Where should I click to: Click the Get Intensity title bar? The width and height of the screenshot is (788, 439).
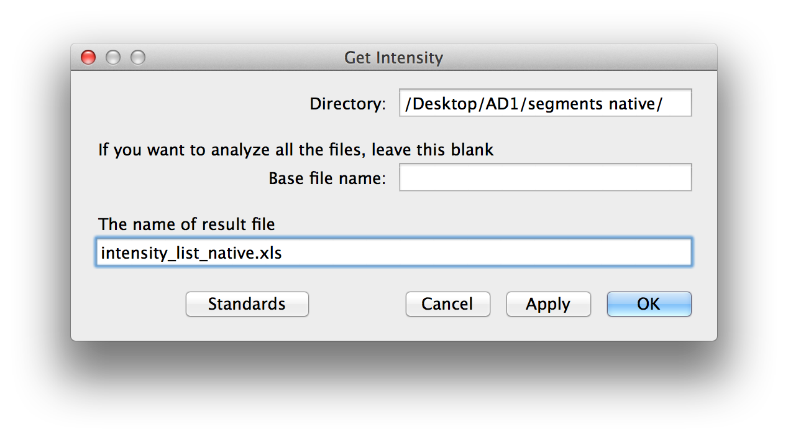click(393, 58)
